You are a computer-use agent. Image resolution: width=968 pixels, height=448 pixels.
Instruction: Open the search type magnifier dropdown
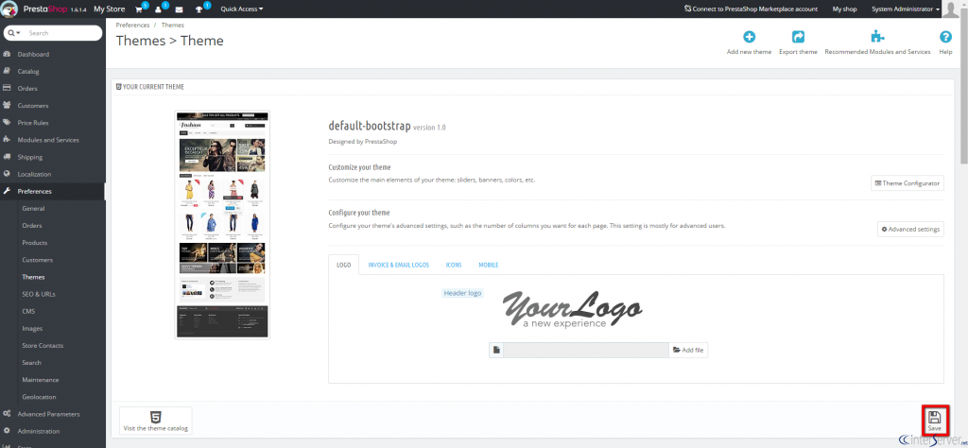click(x=14, y=33)
